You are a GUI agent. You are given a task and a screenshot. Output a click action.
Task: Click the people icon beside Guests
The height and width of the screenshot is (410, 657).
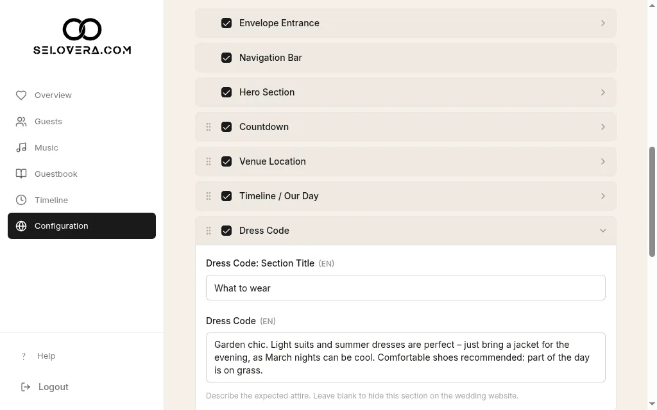point(21,122)
